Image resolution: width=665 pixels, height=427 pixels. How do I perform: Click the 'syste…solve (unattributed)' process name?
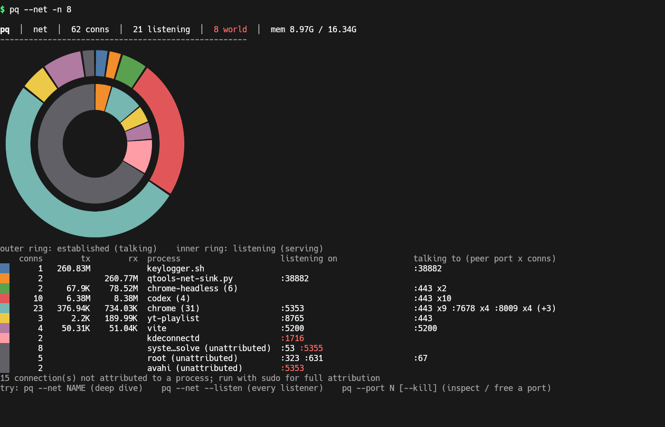coord(209,348)
